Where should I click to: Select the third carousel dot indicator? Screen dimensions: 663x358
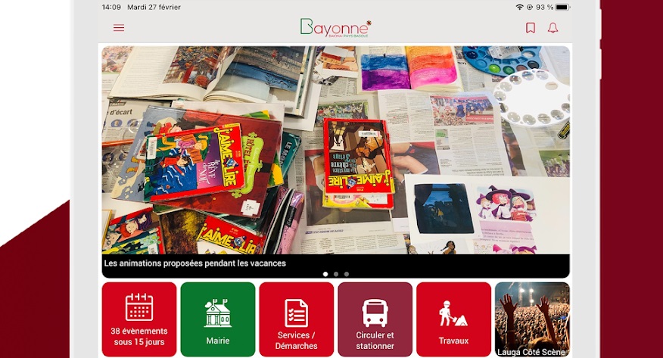[347, 274]
